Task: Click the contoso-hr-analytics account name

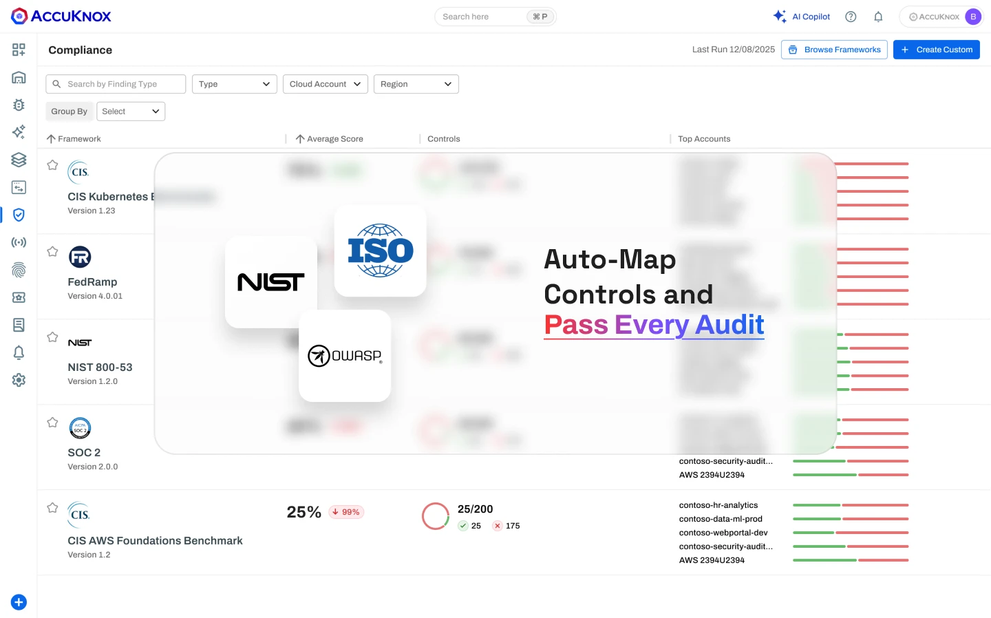Action: coord(718,505)
